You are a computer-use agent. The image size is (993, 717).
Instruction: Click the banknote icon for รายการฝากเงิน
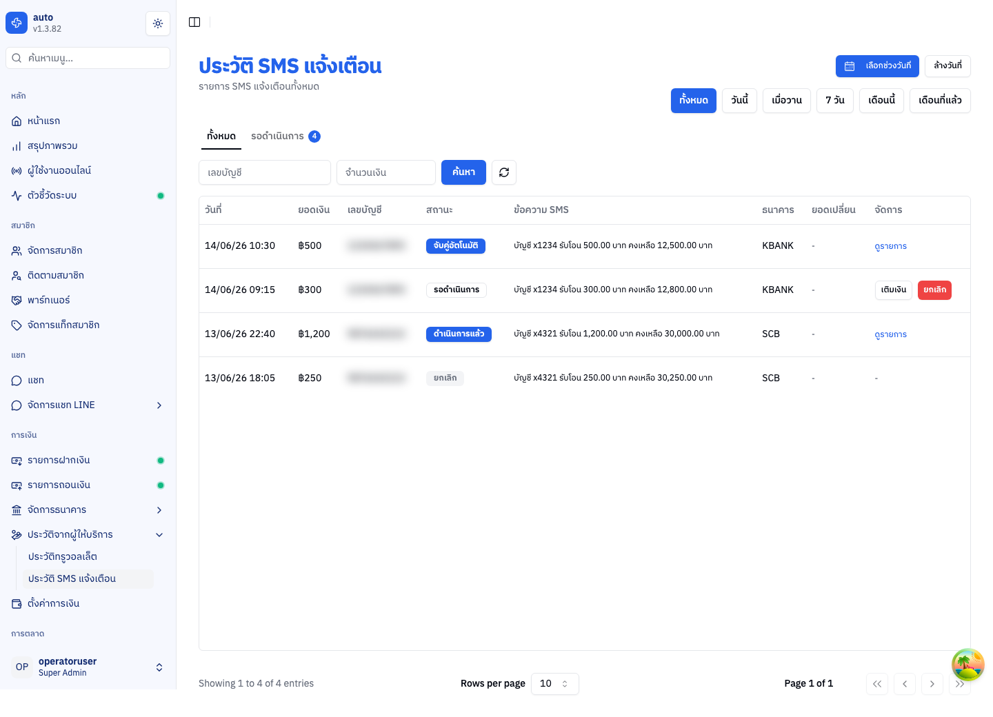pos(17,461)
